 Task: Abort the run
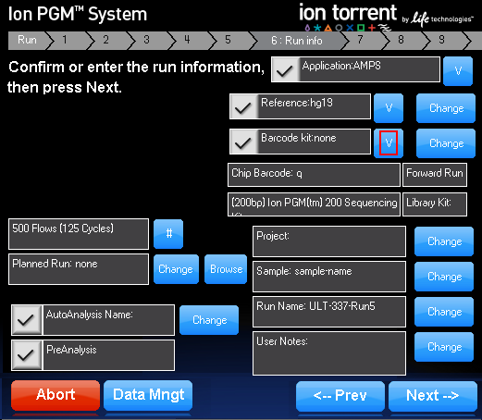[56, 395]
